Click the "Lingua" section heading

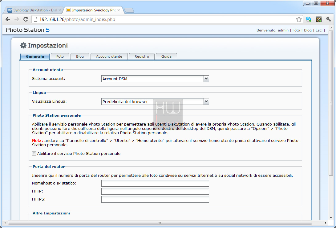39,93
